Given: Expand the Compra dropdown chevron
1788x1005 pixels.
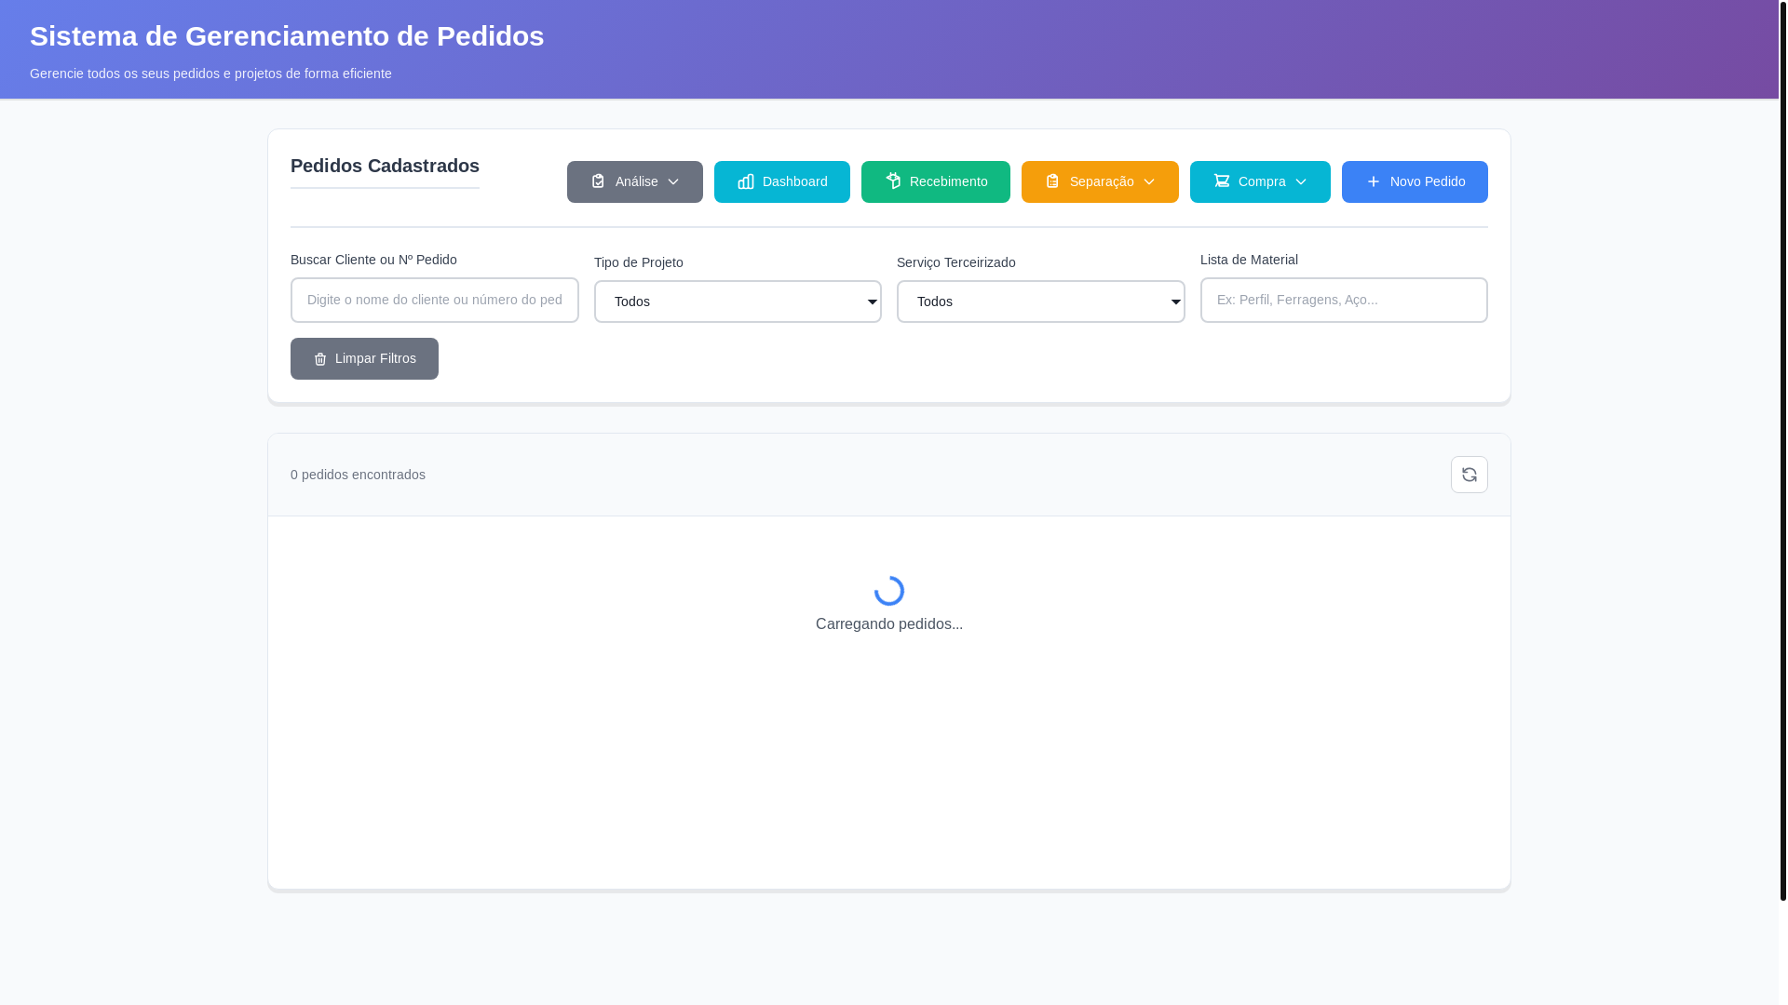Looking at the screenshot, I should click(x=1301, y=182).
